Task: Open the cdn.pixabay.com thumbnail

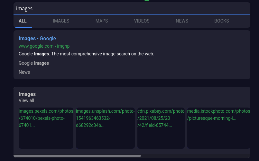Action: pos(161,128)
